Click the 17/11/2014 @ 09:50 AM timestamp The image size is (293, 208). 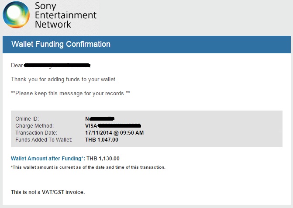tap(114, 133)
